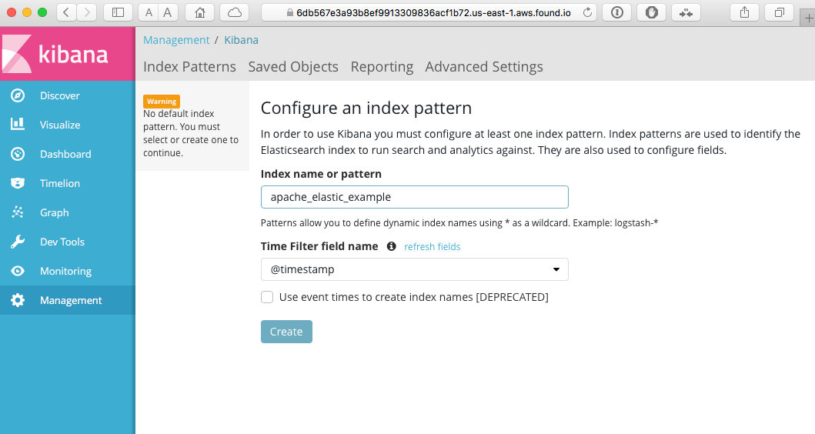Screen dimensions: 815x434
Task: Click the Safari address bar
Action: click(x=429, y=12)
